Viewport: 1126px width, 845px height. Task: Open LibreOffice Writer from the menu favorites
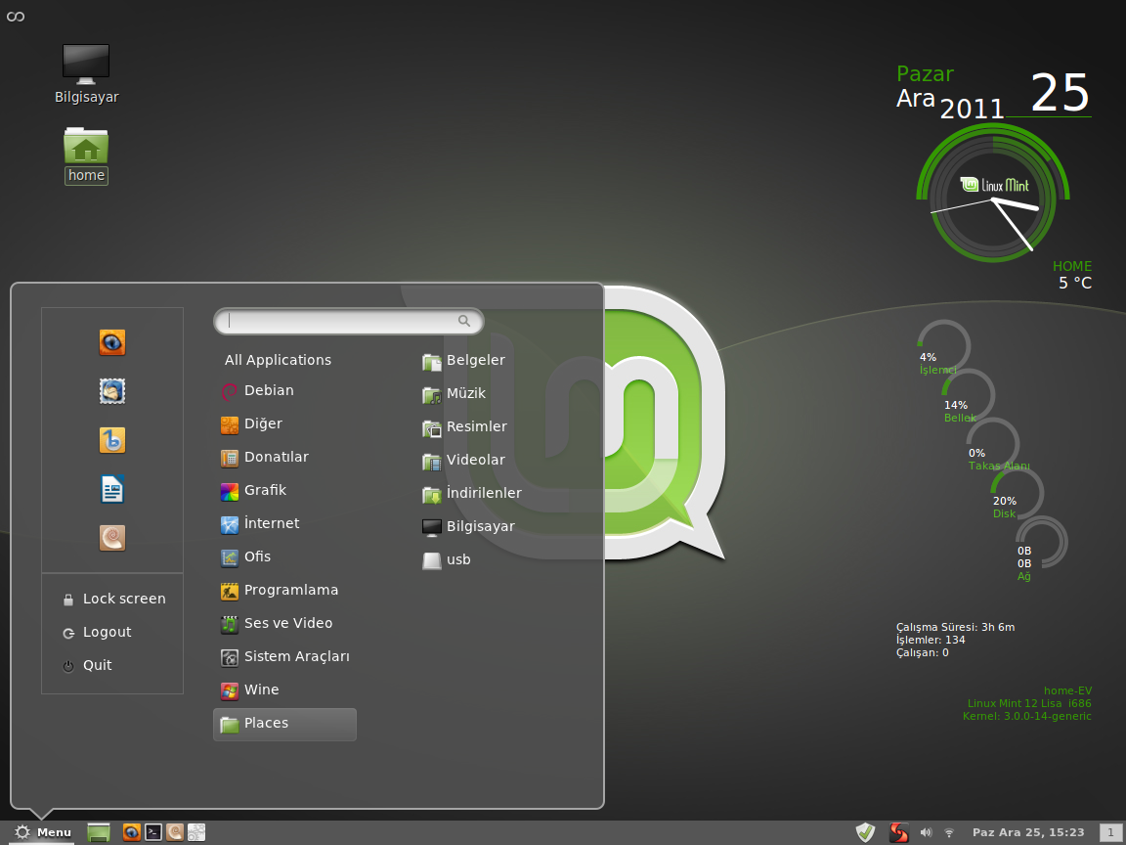(x=112, y=489)
